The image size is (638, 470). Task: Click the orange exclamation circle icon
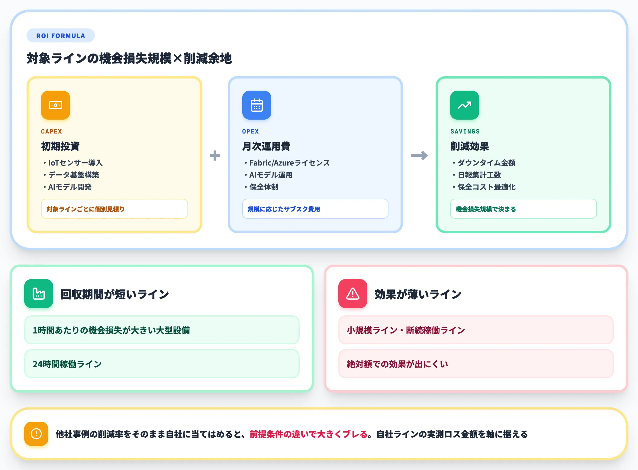click(x=36, y=434)
